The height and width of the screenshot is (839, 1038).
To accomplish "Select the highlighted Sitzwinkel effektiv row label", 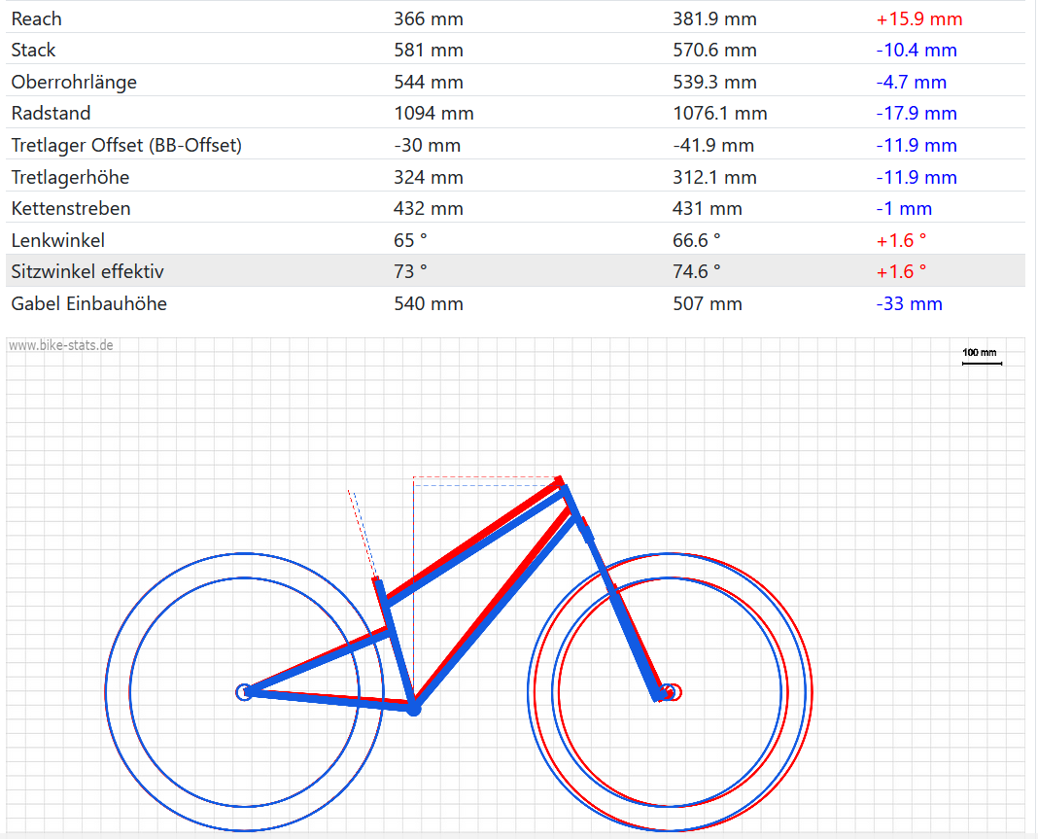I will (x=87, y=271).
